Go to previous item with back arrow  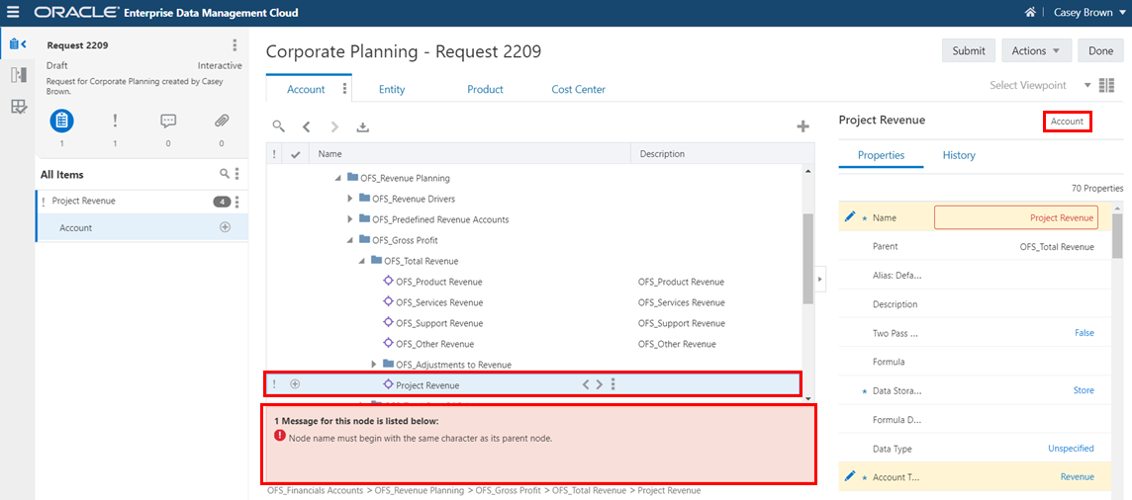[x=306, y=126]
